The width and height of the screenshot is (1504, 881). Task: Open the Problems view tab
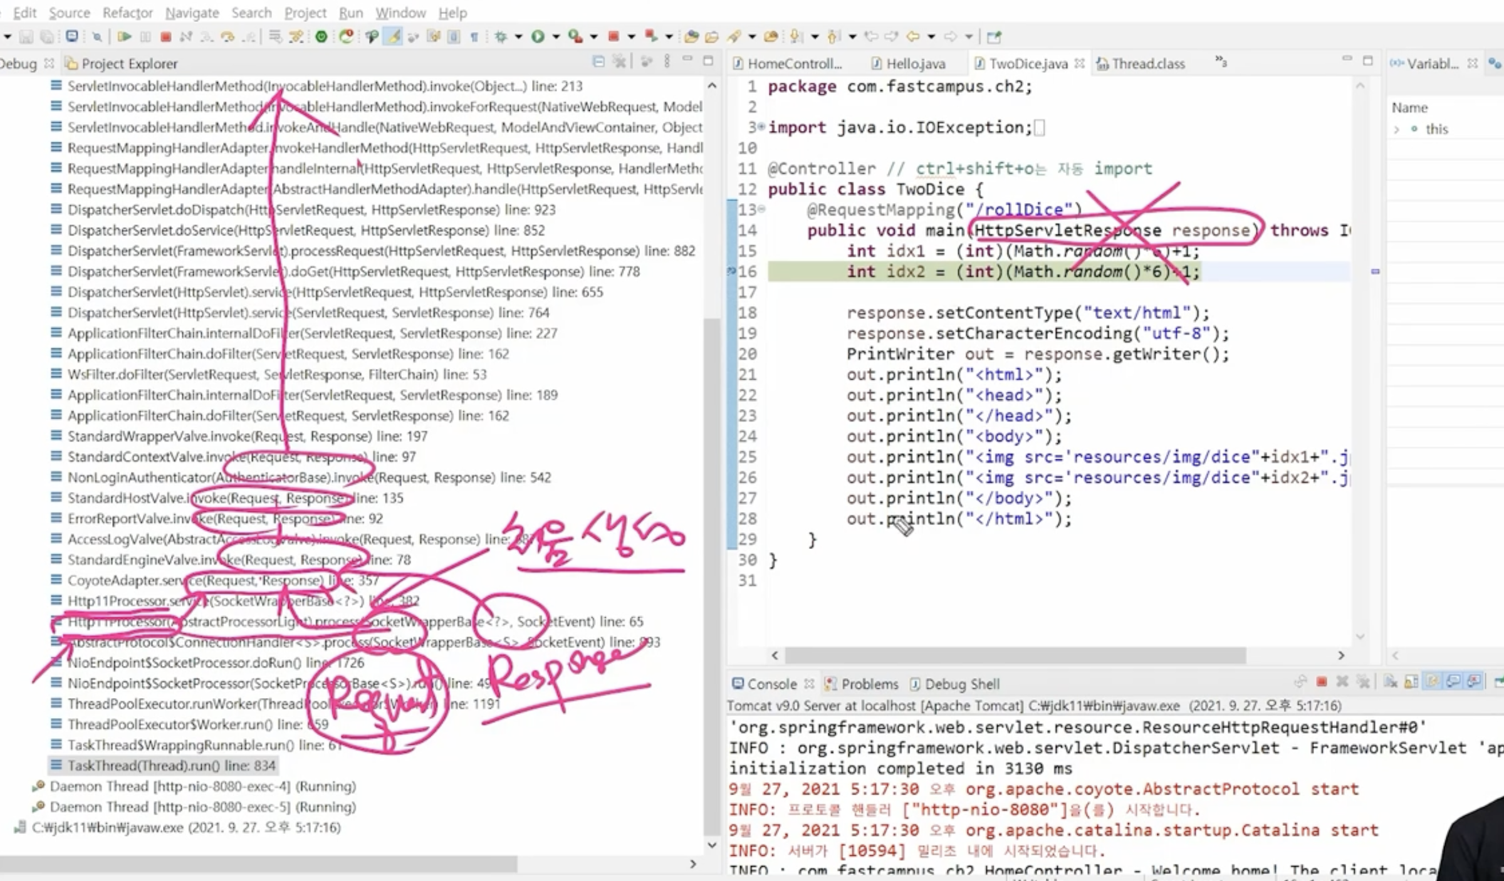tap(869, 684)
